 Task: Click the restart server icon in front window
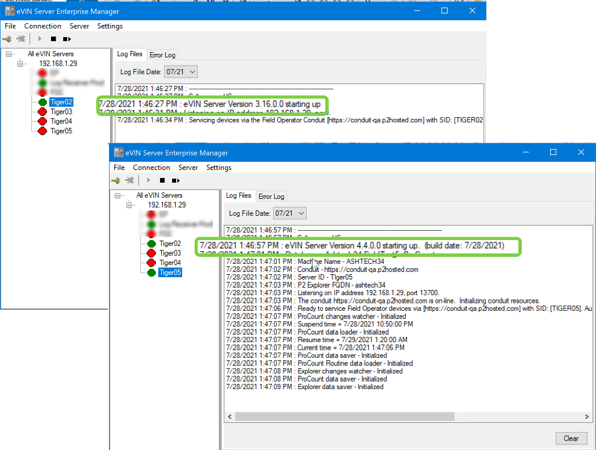tap(176, 181)
